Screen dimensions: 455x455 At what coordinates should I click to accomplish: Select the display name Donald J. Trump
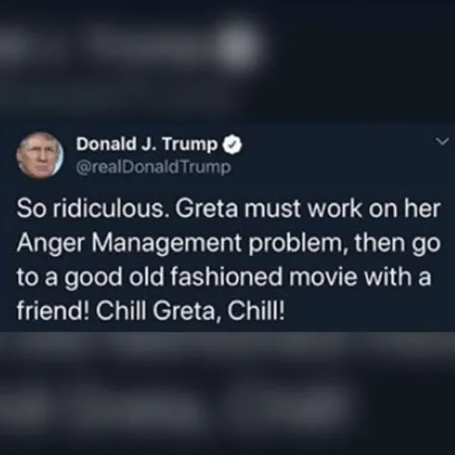coord(147,144)
